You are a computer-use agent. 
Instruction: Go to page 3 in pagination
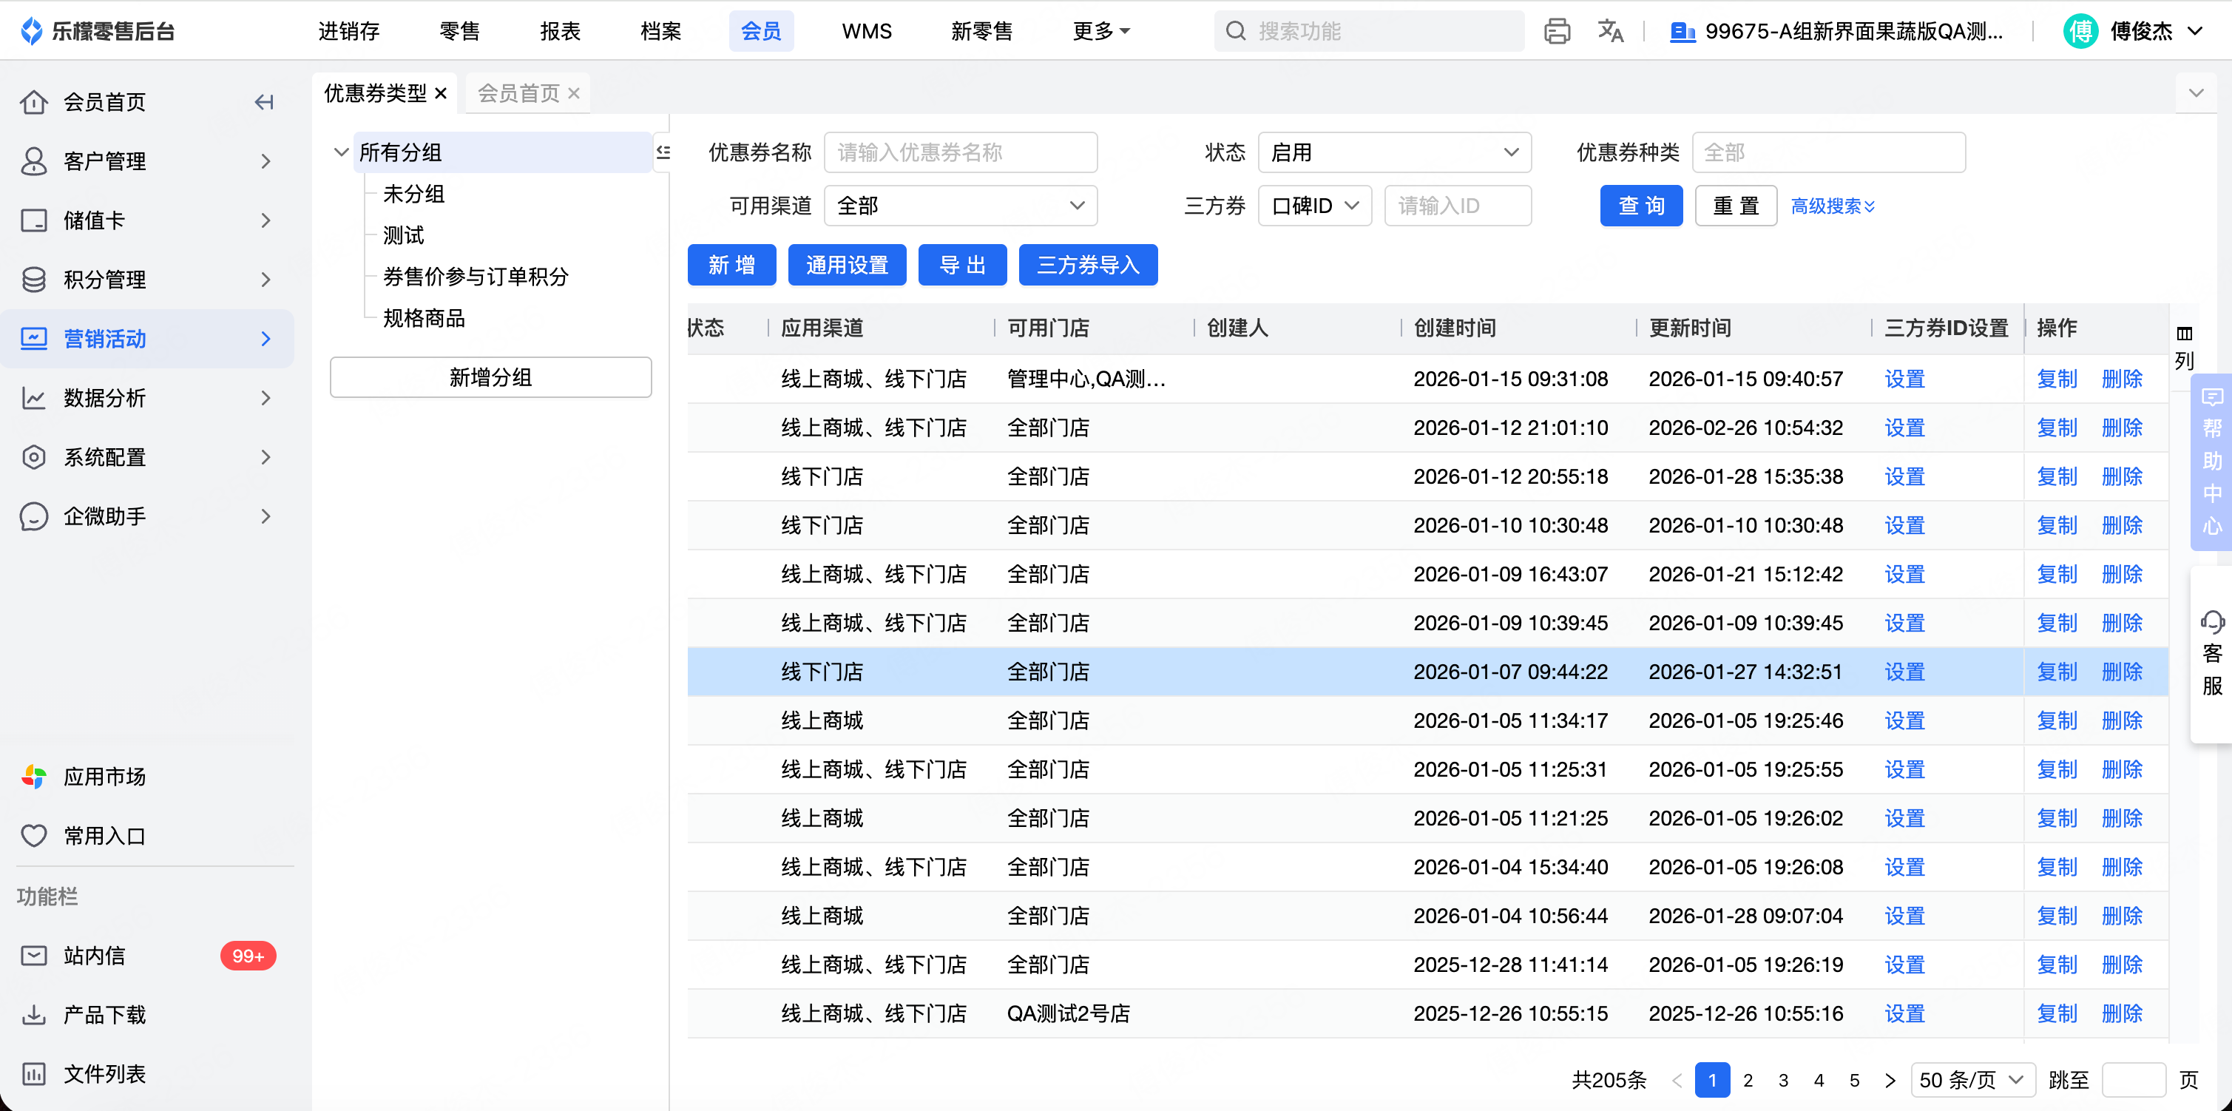coord(1783,1080)
